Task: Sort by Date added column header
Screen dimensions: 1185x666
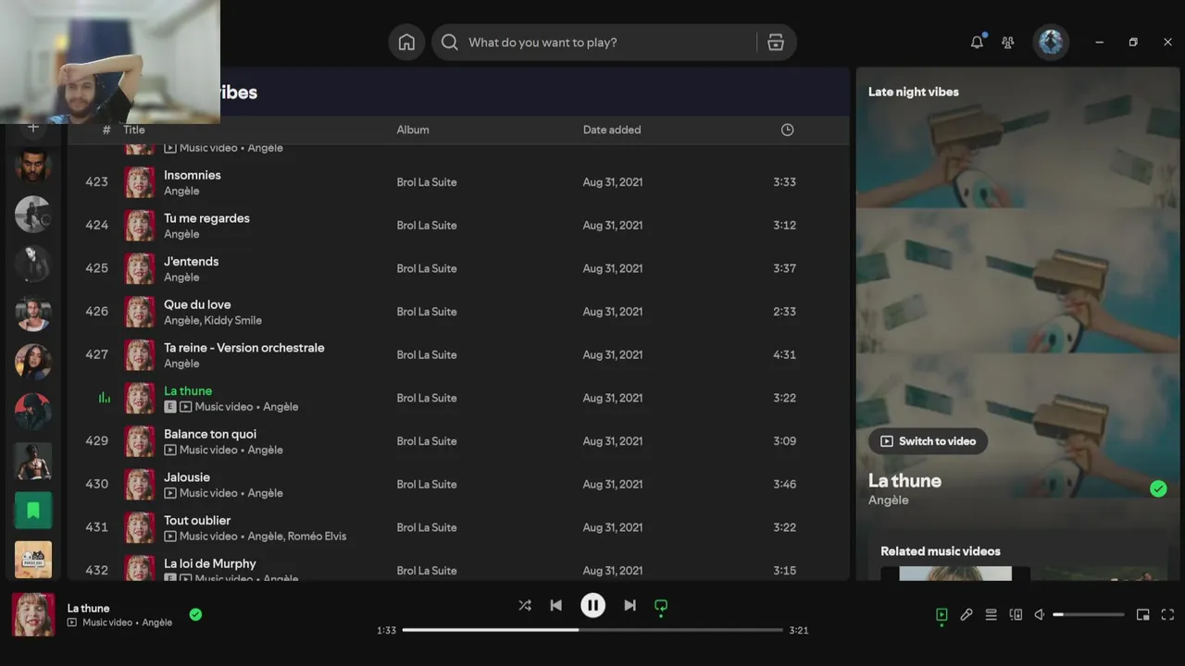Action: pyautogui.click(x=612, y=130)
